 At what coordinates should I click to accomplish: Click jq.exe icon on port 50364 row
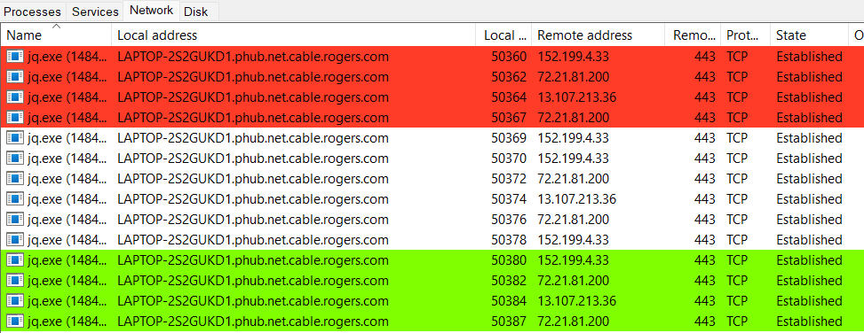tap(15, 97)
